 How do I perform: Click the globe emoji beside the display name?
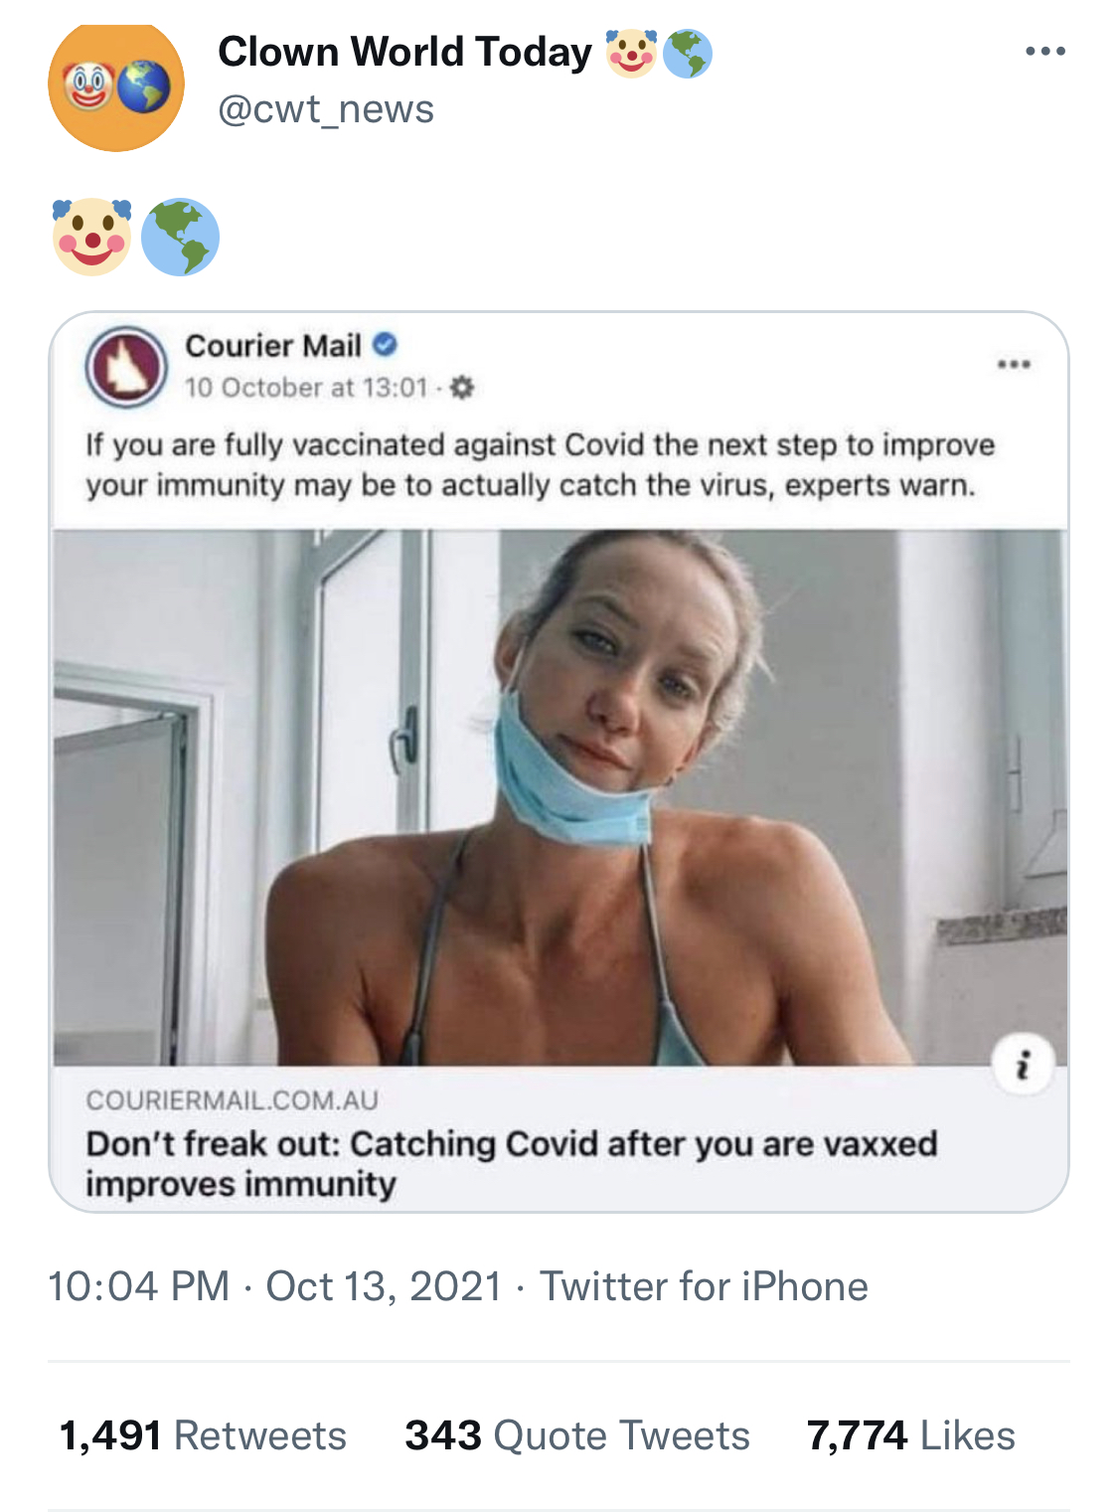687,53
